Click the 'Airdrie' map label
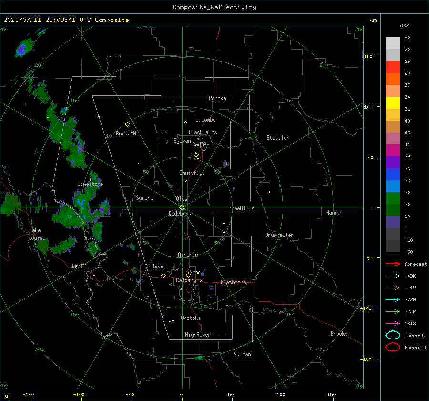The height and width of the screenshot is (401, 429). (x=188, y=255)
